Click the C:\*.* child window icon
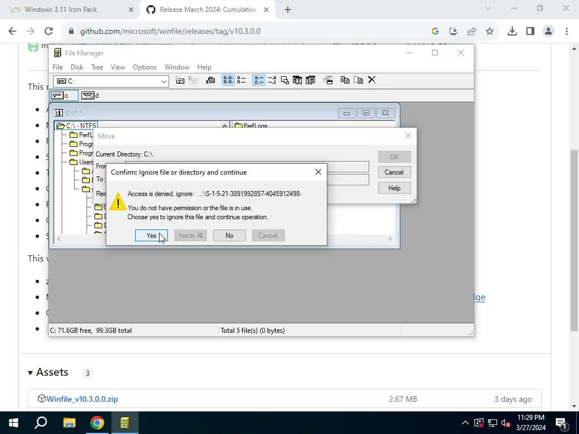Viewport: 579px width, 434px height. point(58,113)
